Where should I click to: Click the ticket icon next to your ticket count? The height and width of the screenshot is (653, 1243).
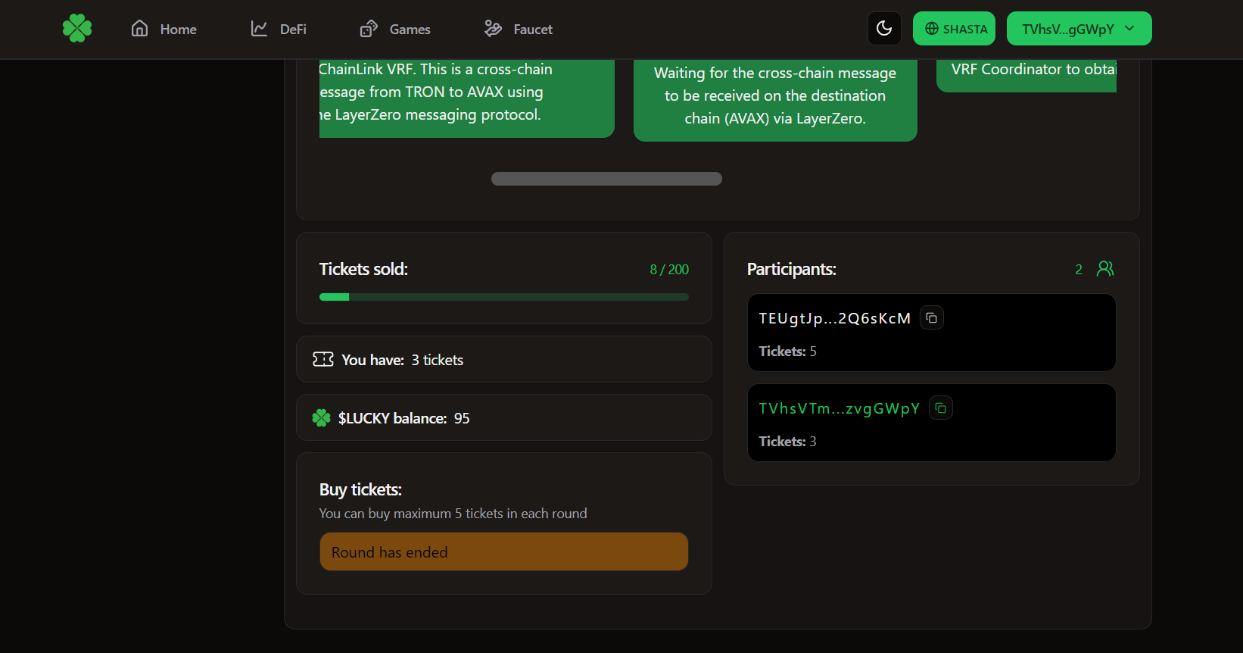[323, 359]
